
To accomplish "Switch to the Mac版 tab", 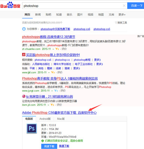I will coord(61,119).
